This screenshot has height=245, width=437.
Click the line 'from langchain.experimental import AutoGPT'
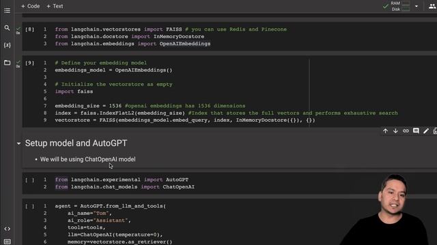coord(122,180)
